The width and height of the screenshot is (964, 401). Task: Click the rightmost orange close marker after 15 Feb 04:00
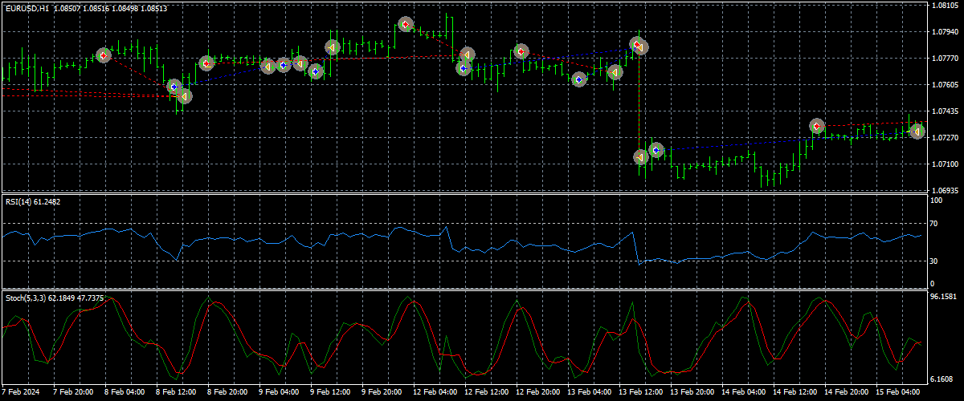point(917,132)
